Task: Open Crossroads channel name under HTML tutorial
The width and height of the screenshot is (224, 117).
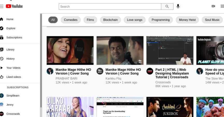Action: tap(163, 82)
